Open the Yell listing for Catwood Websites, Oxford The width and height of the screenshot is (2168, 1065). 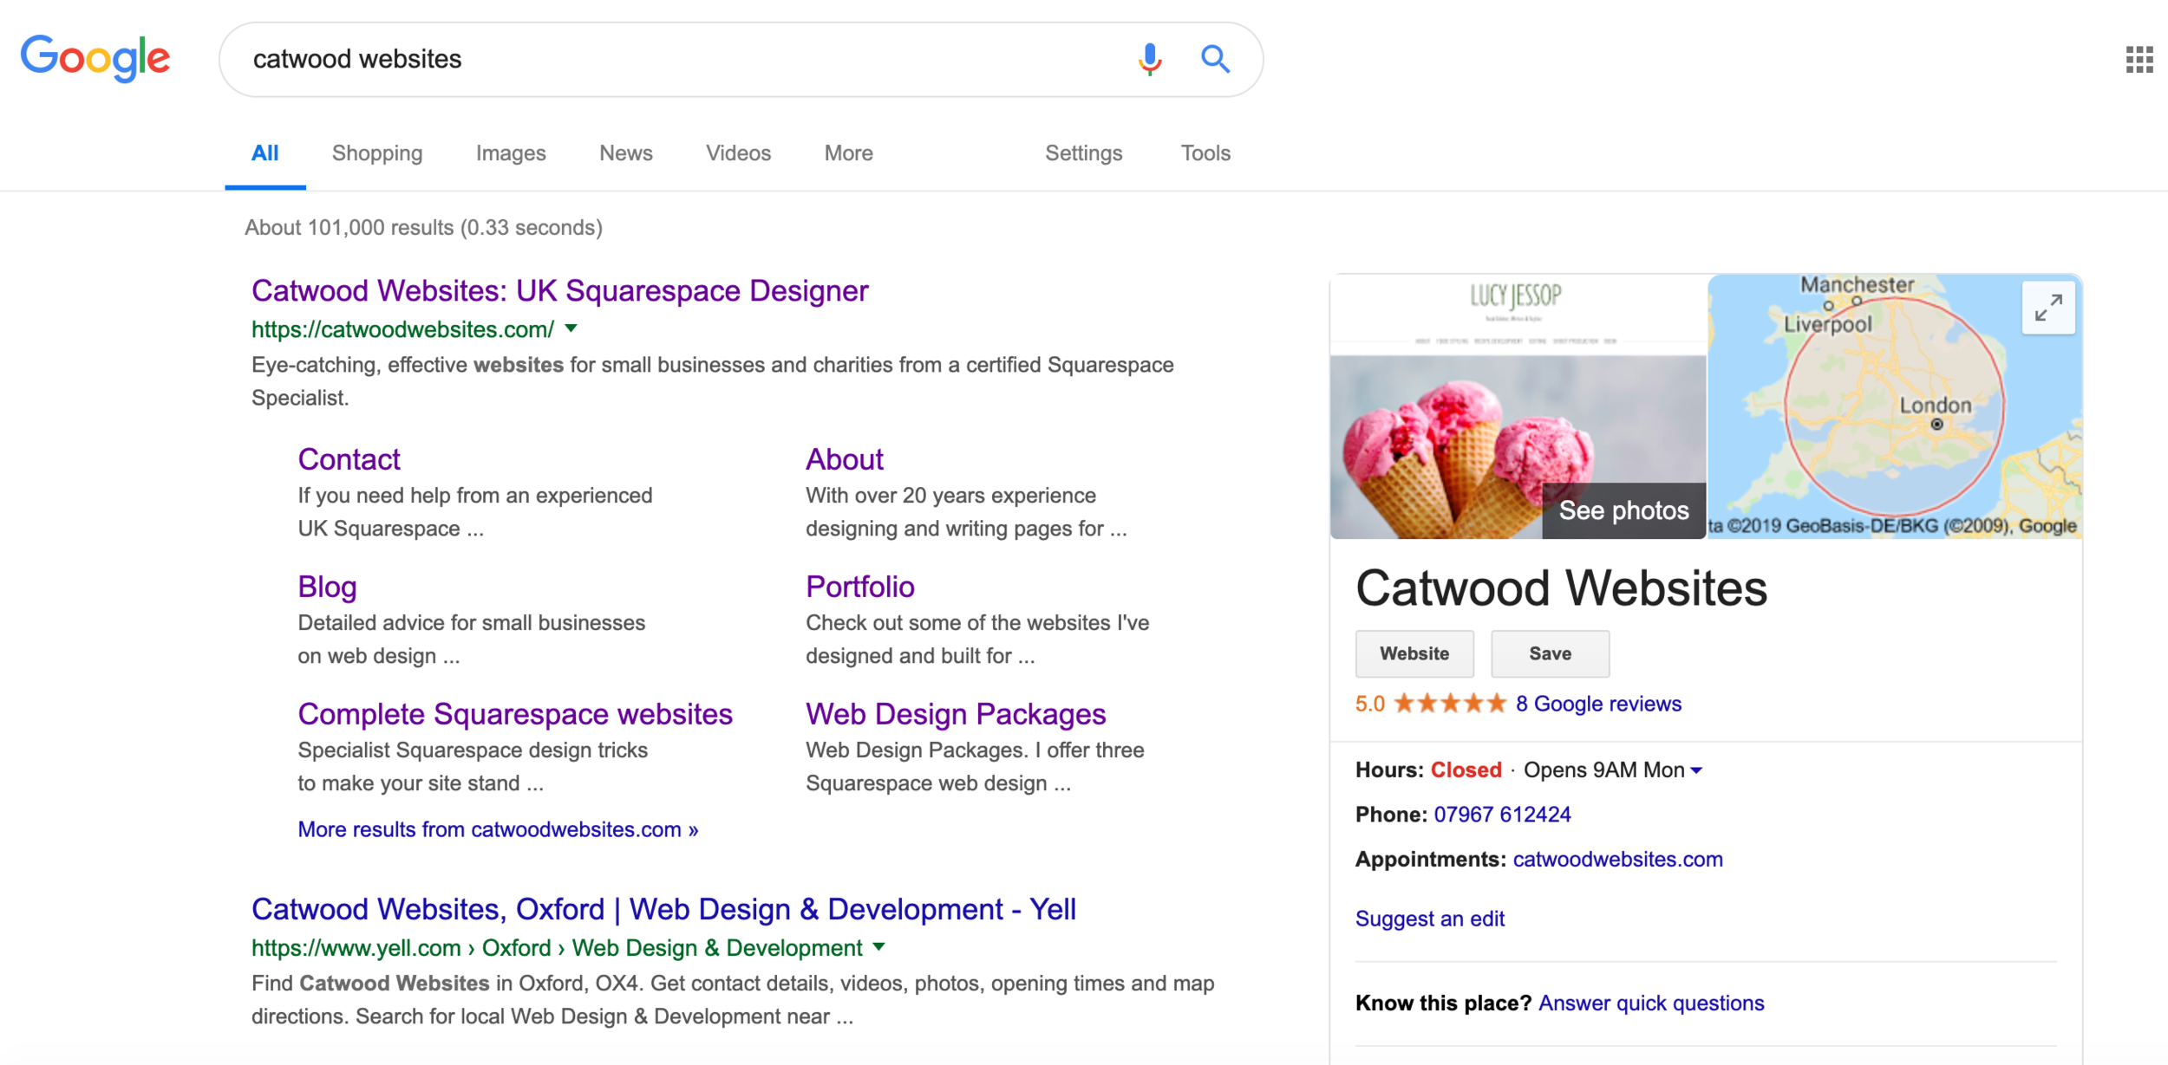663,909
